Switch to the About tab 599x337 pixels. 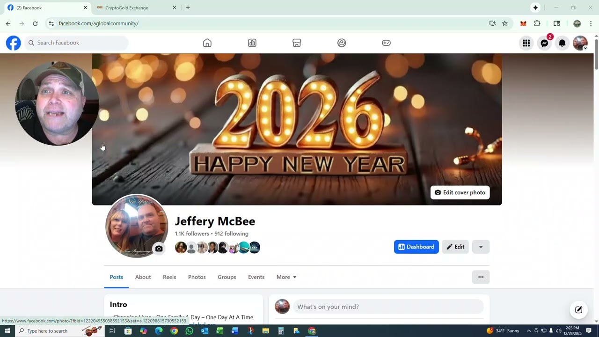[x=143, y=277]
